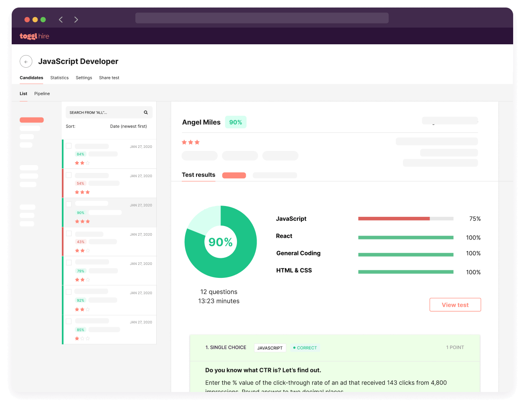This screenshot has height=407, width=524.
Task: Open the Share test tab
Action: [x=109, y=78]
